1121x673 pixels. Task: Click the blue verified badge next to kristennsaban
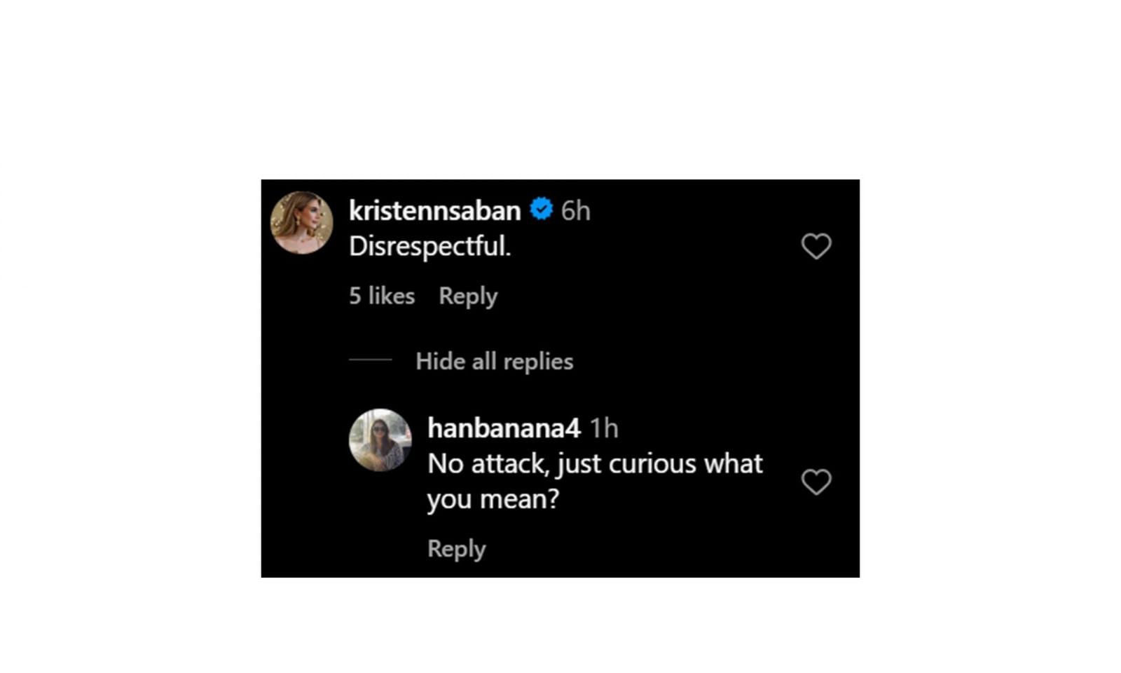[542, 208]
